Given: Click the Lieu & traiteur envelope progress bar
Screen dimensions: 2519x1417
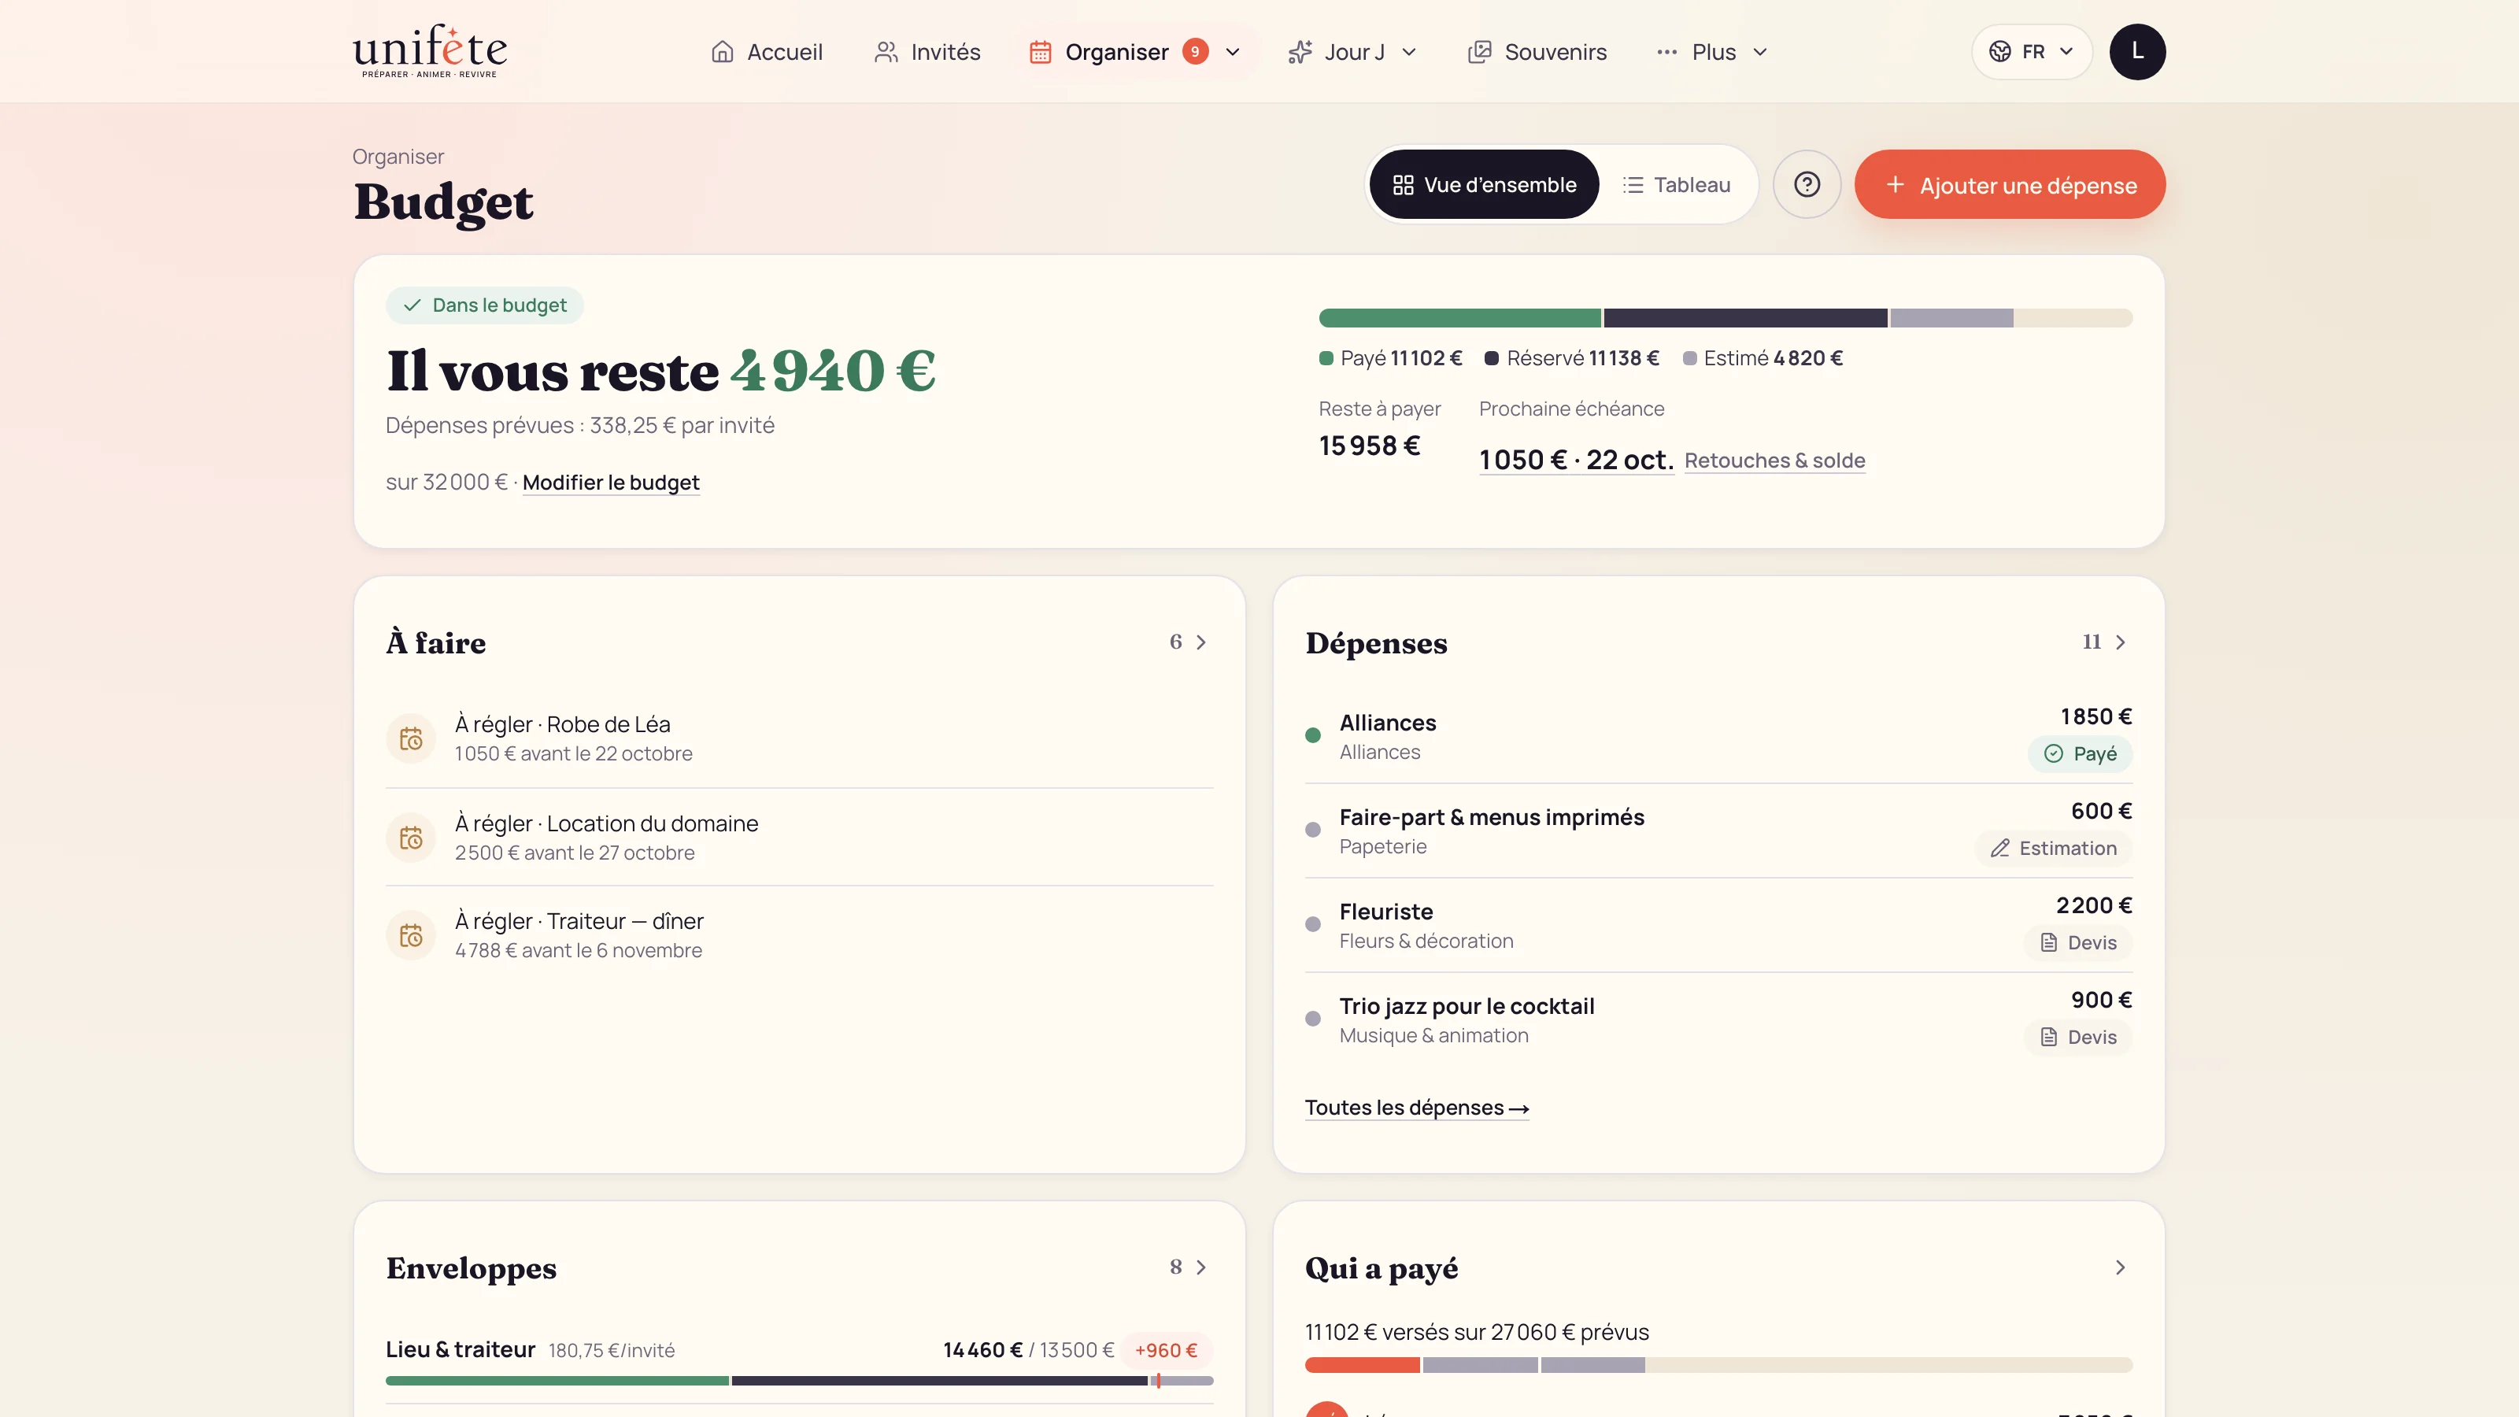Looking at the screenshot, I should pyautogui.click(x=799, y=1381).
